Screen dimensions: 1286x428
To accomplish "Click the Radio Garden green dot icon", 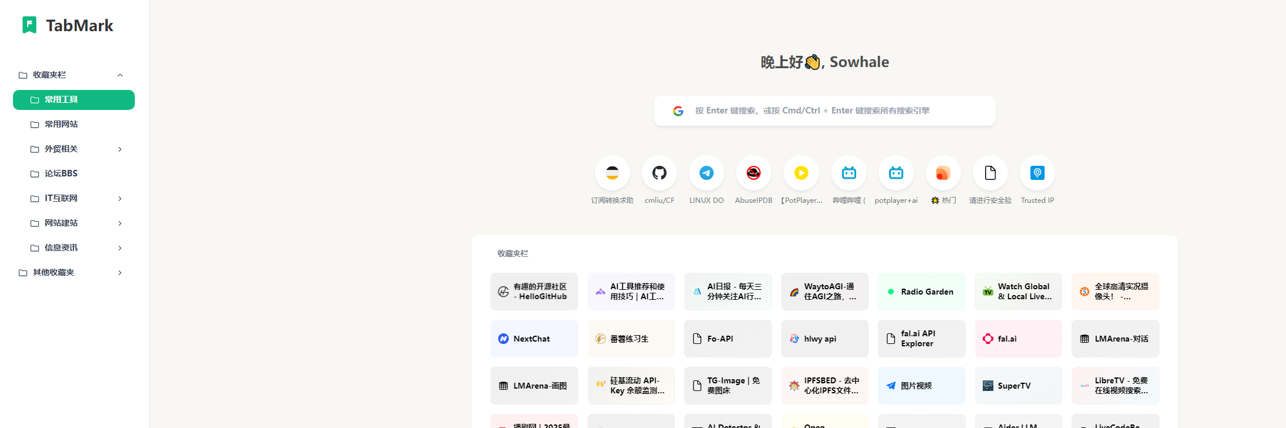I will [891, 292].
